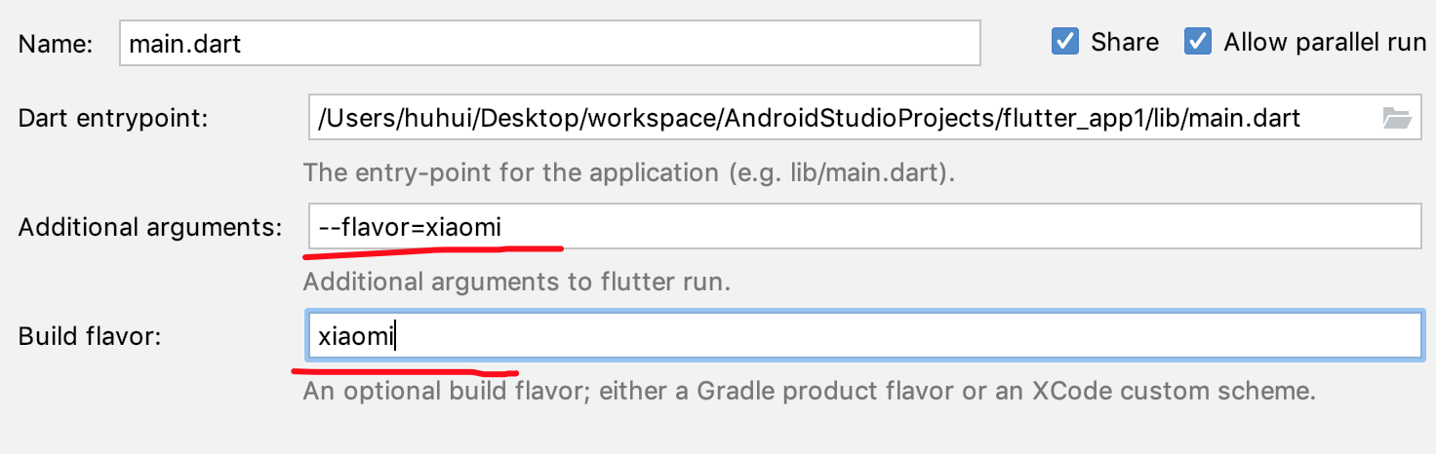Click the "Name:" label
The width and height of the screenshot is (1436, 454).
(x=56, y=44)
